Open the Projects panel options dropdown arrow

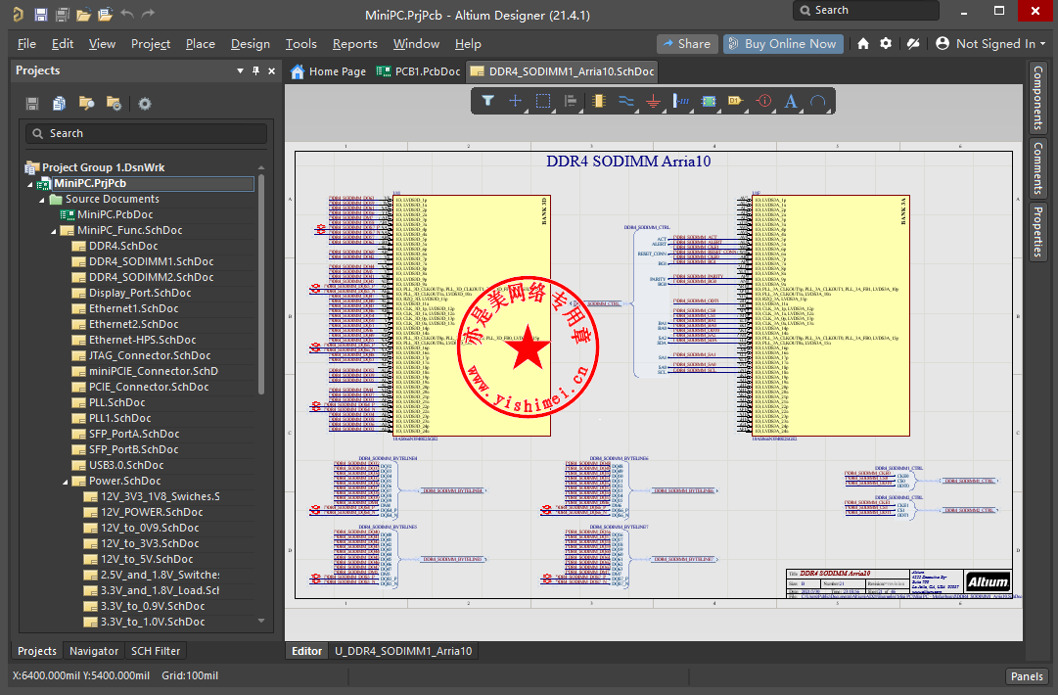(x=240, y=70)
